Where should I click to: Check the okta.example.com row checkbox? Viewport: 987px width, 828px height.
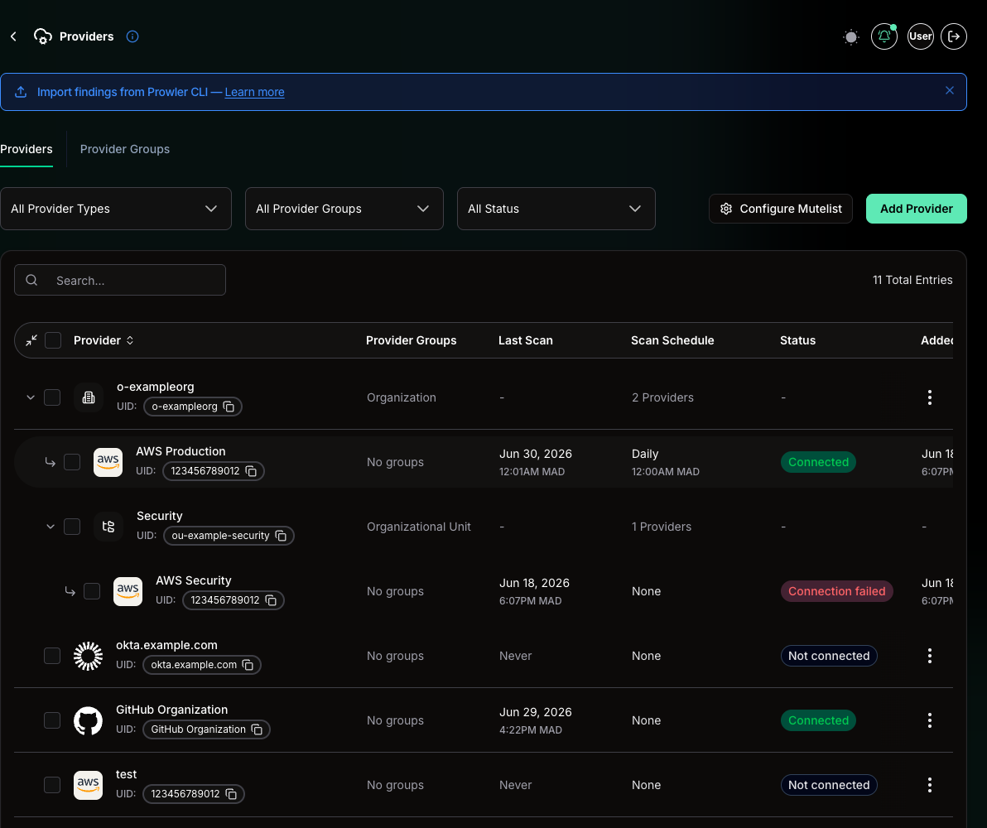[x=52, y=656]
